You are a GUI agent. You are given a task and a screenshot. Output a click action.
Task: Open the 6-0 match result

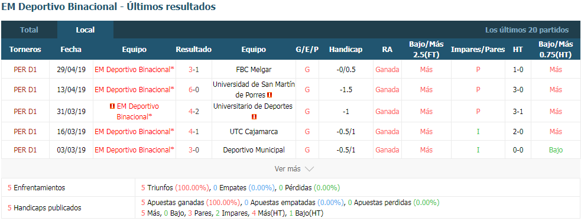194,90
